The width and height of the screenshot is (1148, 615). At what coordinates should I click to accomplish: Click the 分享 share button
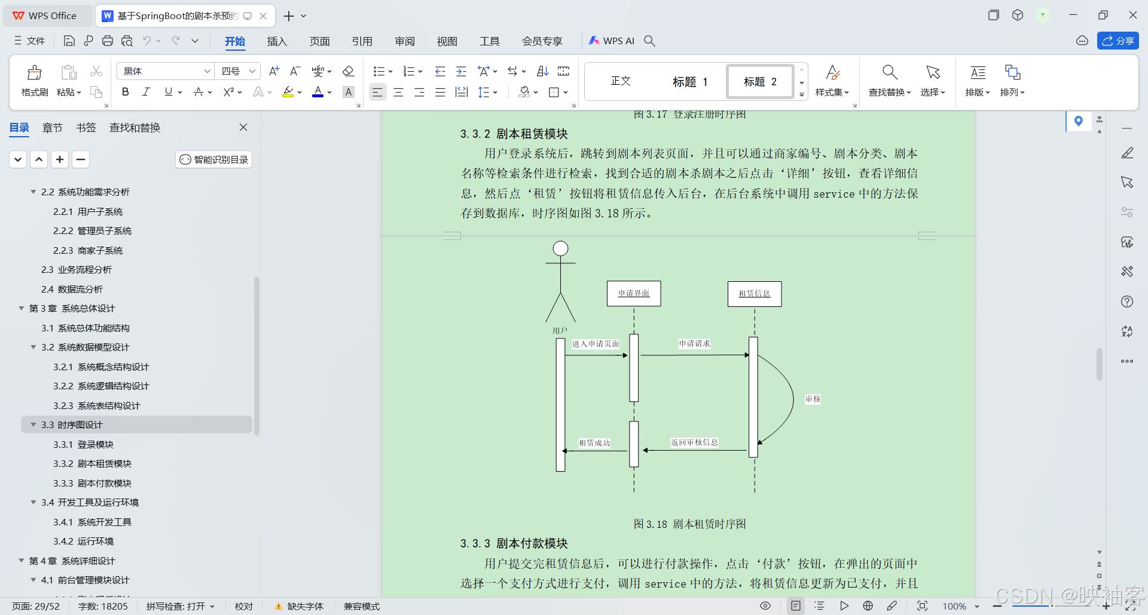coord(1118,41)
